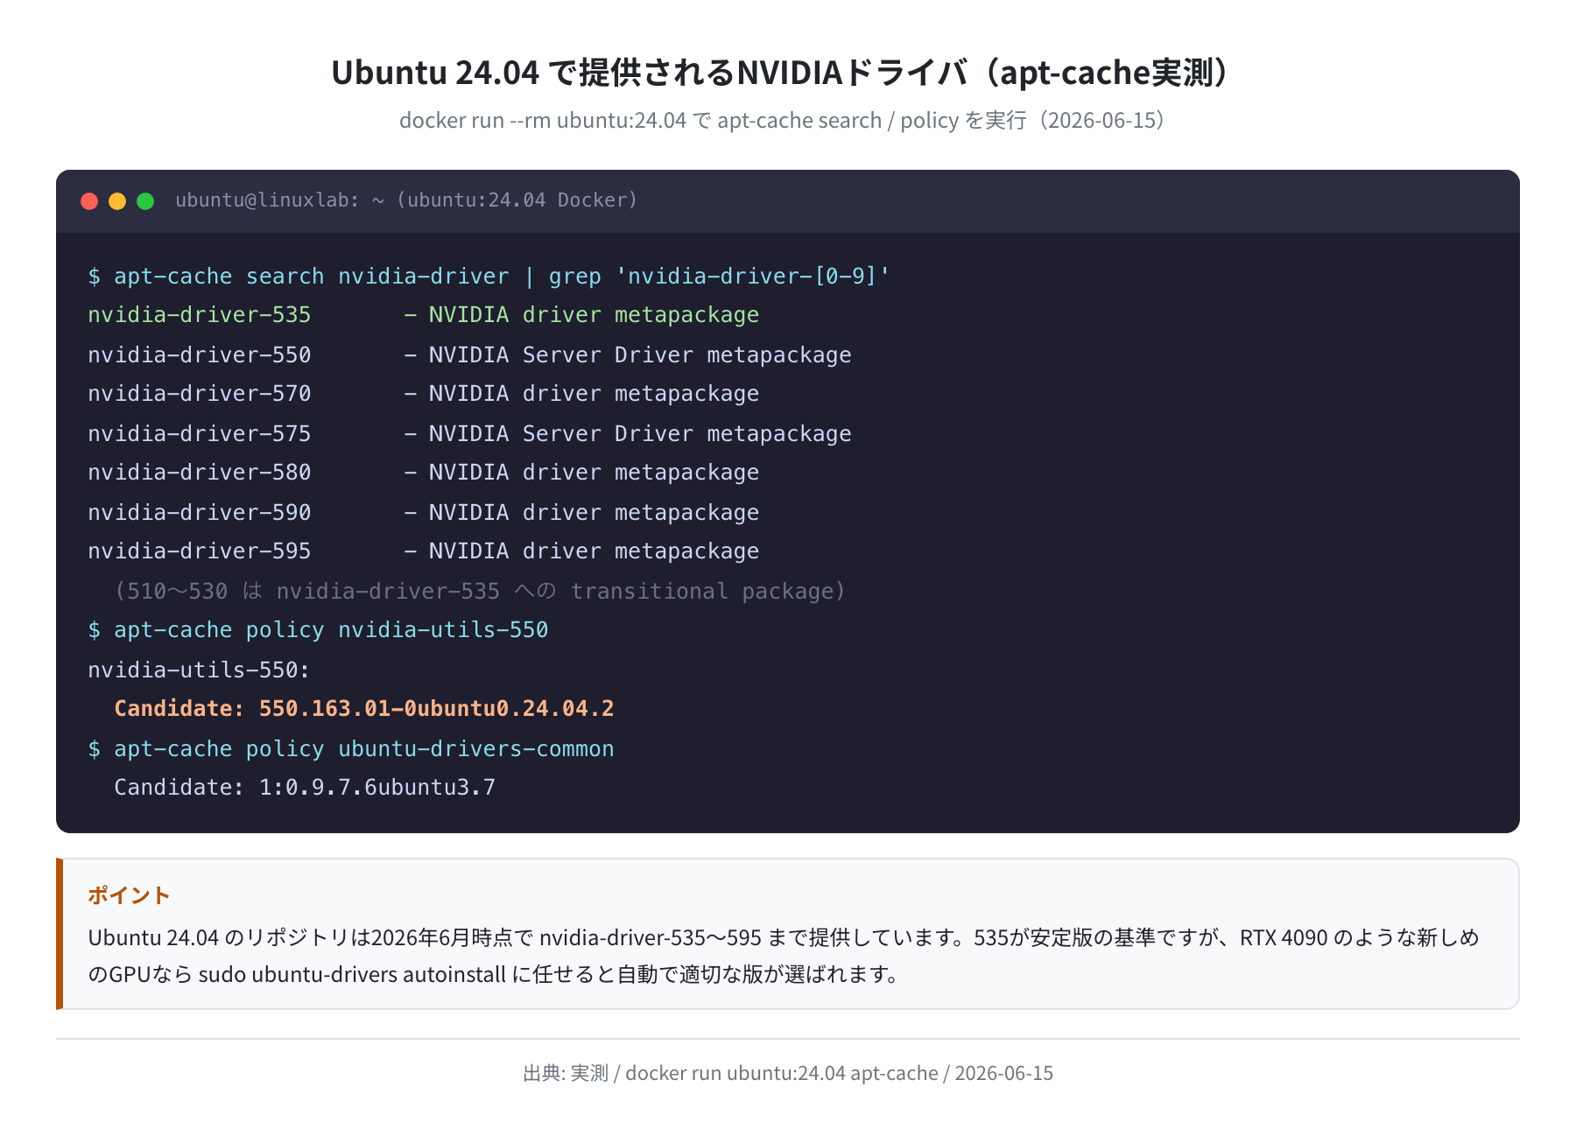Image resolution: width=1576 pixels, height=1122 pixels.
Task: Select the terminal title ubuntu@linuxlab text
Action: click(x=406, y=200)
